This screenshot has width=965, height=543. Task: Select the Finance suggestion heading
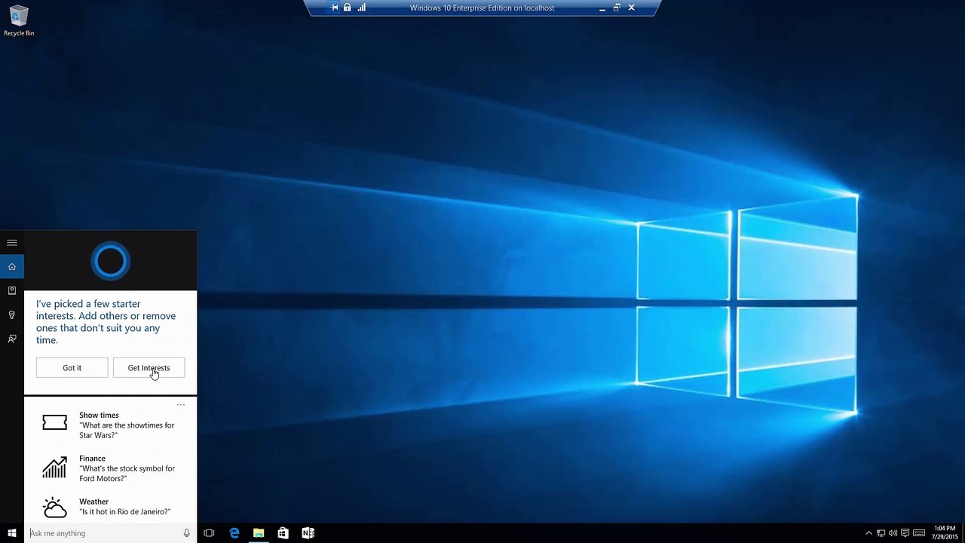pos(92,458)
